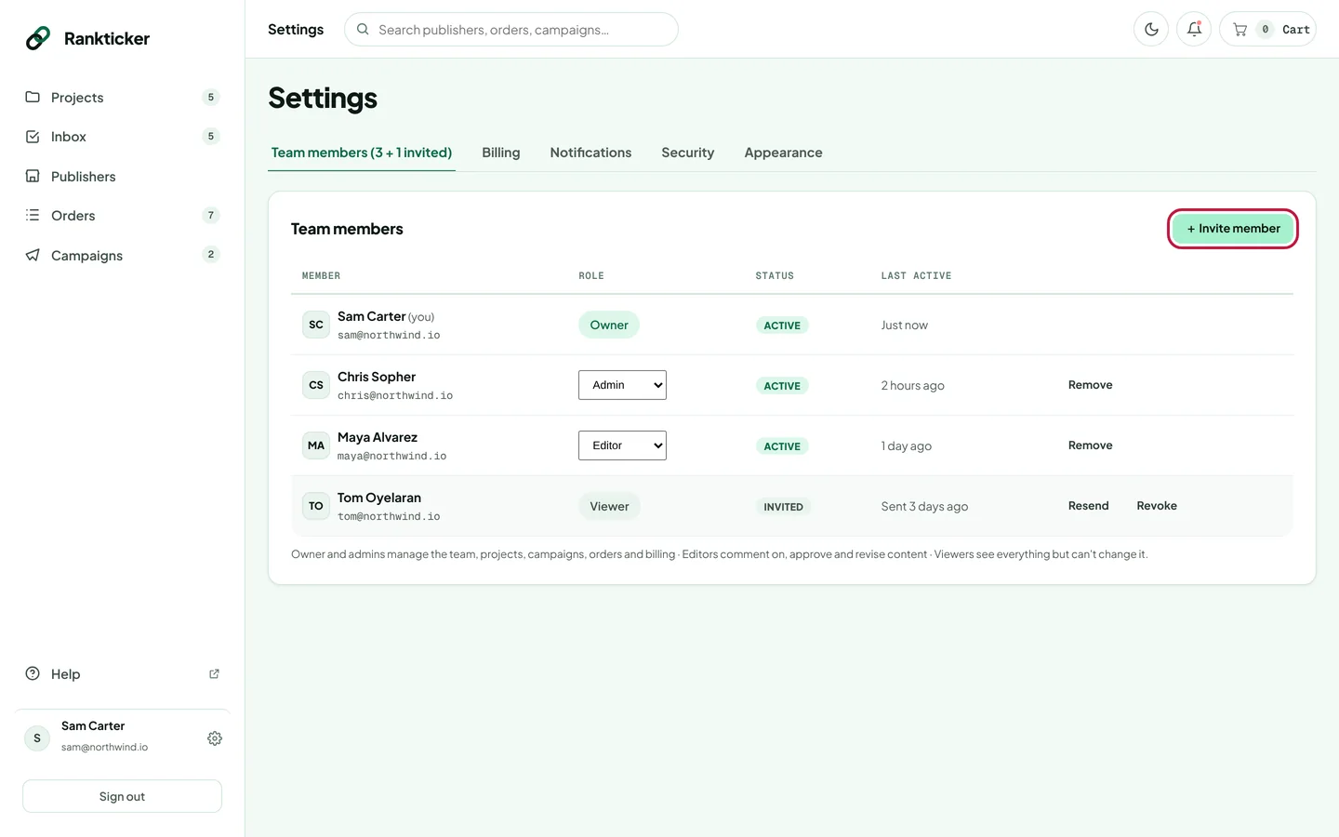Click Tom Oyelaran's TO avatar
1339x837 pixels.
[x=316, y=506]
